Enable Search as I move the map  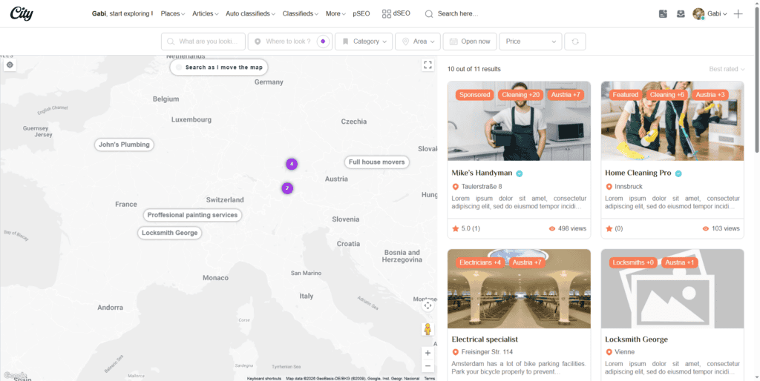pos(218,67)
